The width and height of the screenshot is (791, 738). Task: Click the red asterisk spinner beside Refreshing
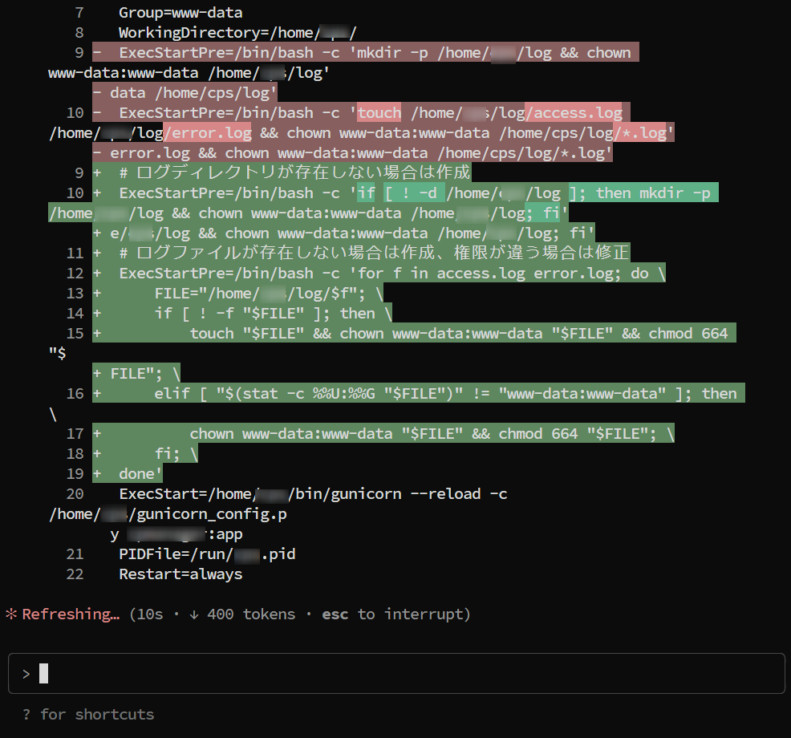click(11, 614)
